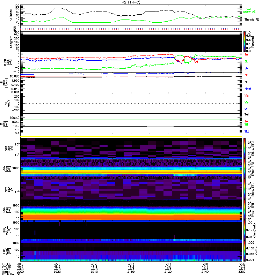Click the "<|mV/m|>" colorbar unit label

pos(255,231)
